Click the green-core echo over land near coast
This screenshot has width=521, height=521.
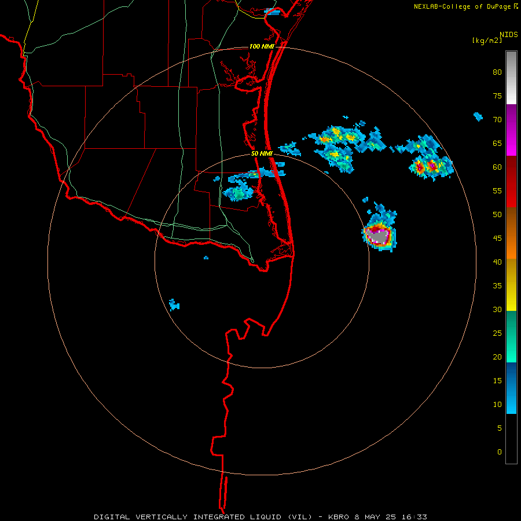pyautogui.click(x=239, y=193)
